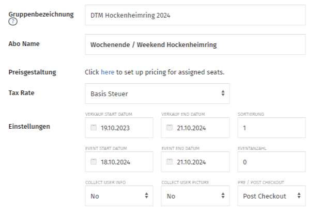Click the Post Checkout dropdown arrows
This screenshot has height=214, width=321.
(299, 196)
